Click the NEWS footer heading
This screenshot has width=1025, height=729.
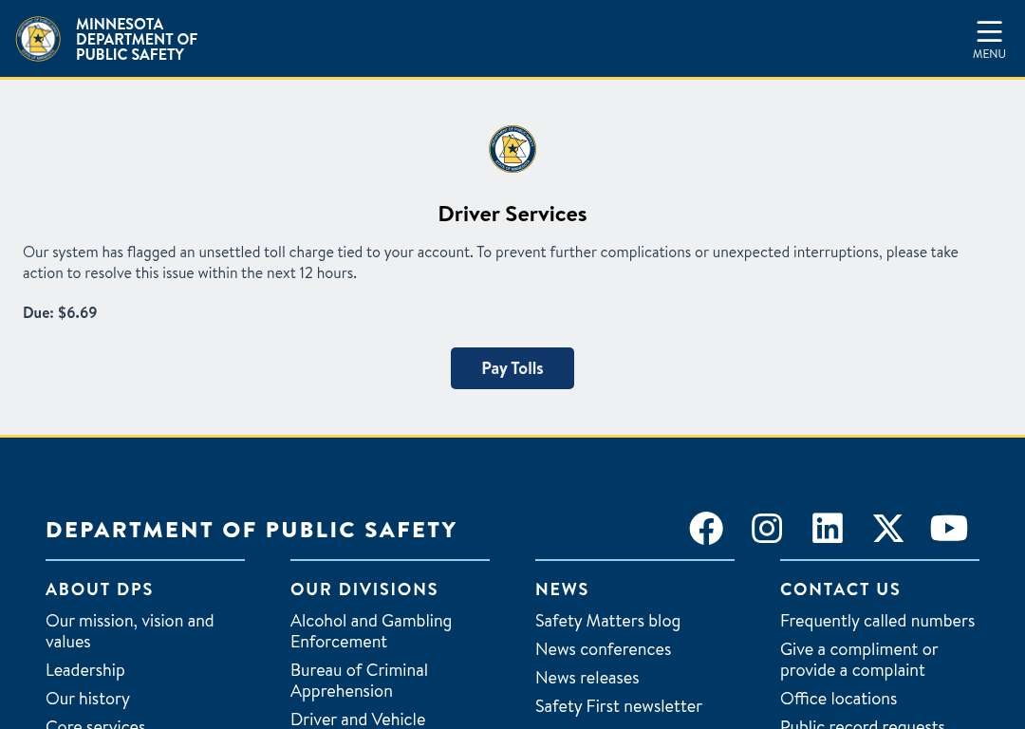(x=562, y=589)
